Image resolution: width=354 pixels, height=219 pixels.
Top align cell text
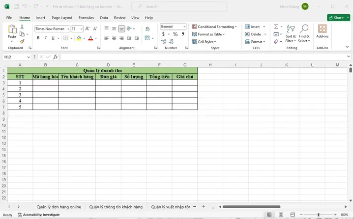[107, 28]
